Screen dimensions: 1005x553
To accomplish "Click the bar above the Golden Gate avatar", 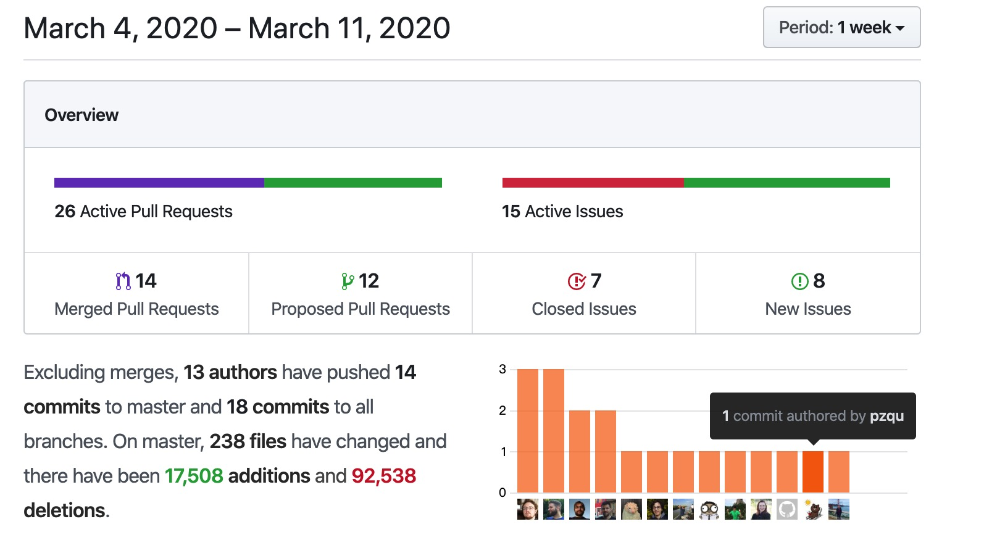I will point(839,472).
